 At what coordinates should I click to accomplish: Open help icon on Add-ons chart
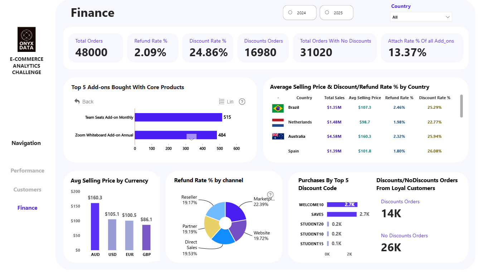[242, 102]
